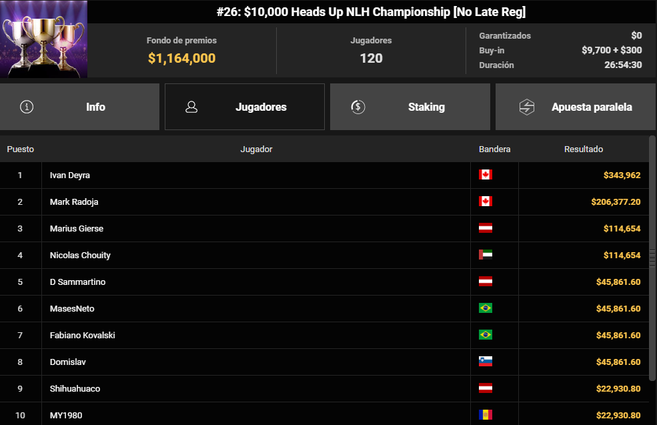Open the Apuesta paralela tab
Screen dimensions: 657x425
tap(576, 107)
